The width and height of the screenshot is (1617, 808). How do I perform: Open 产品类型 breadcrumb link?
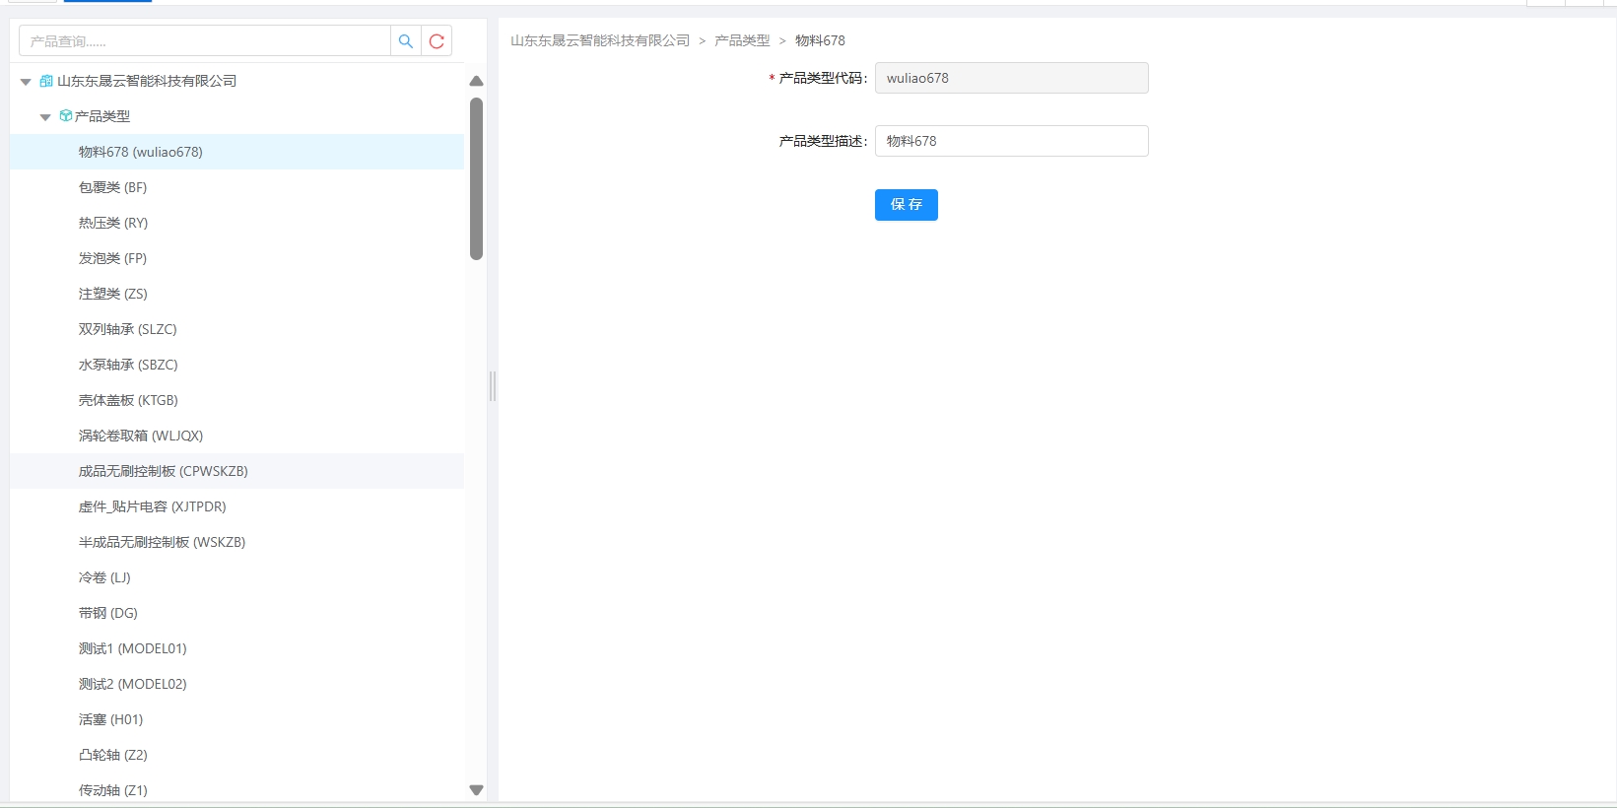pos(742,40)
